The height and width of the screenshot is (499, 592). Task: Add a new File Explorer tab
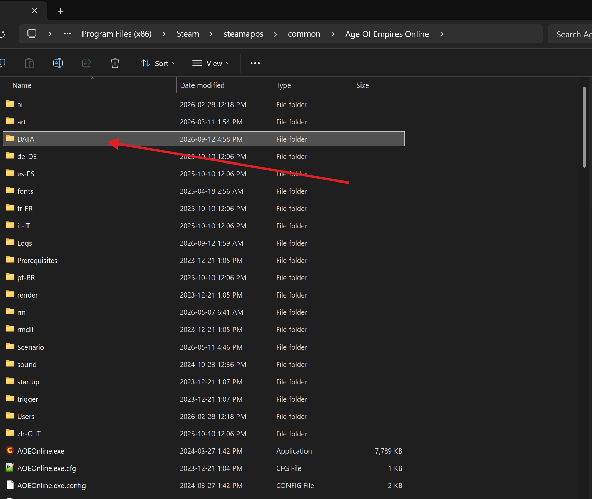click(61, 11)
